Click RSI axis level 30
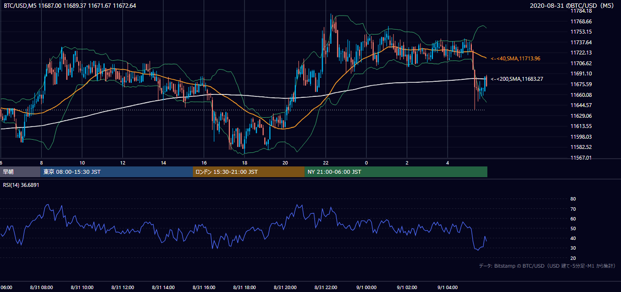The width and height of the screenshot is (621, 292). [x=573, y=248]
